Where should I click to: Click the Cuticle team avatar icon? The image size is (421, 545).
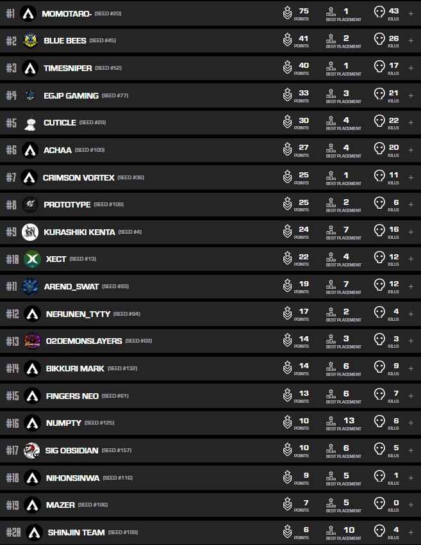[29, 123]
